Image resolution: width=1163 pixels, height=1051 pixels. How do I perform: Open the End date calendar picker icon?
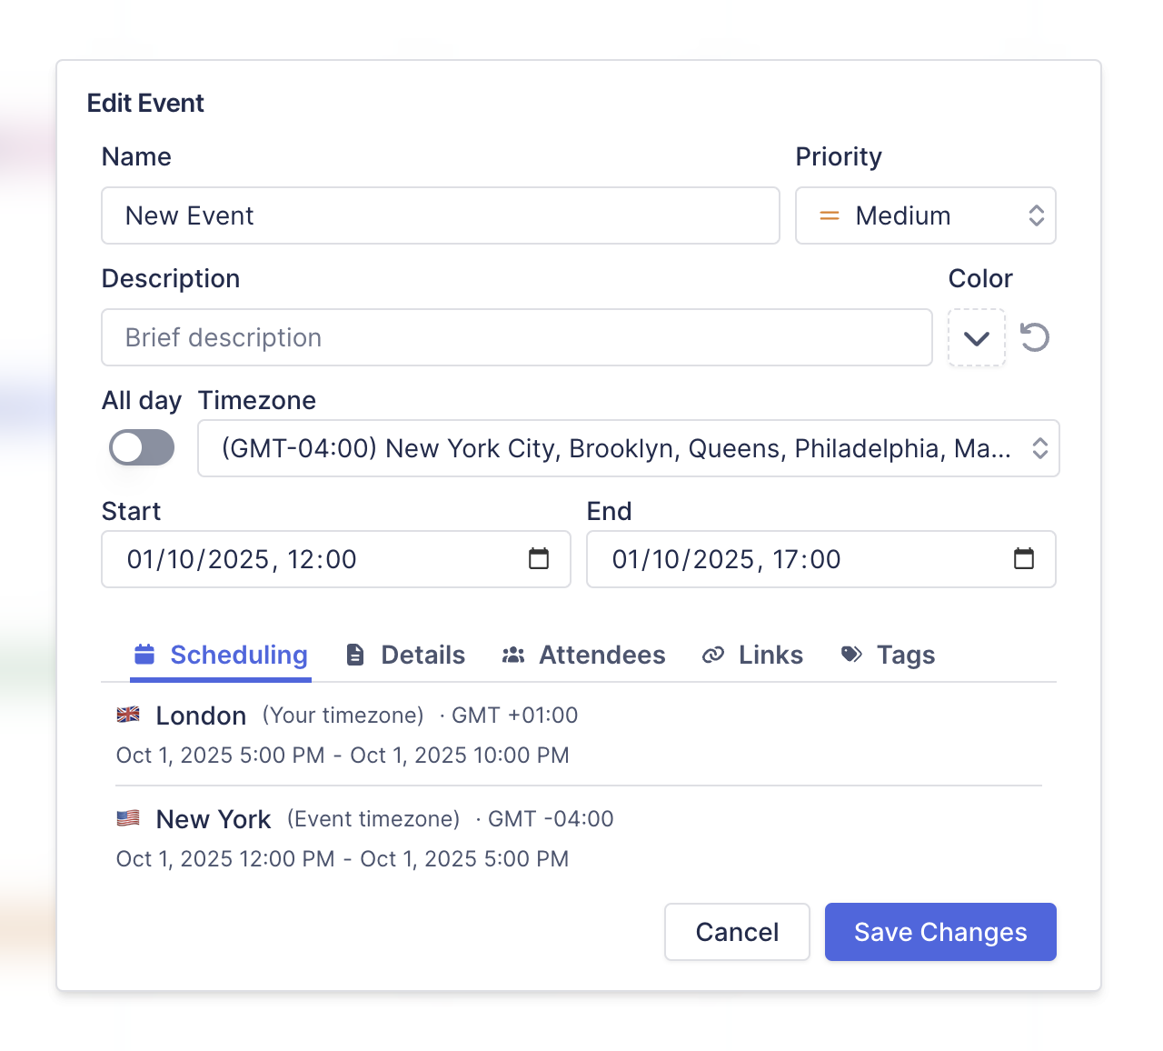[x=1025, y=559]
